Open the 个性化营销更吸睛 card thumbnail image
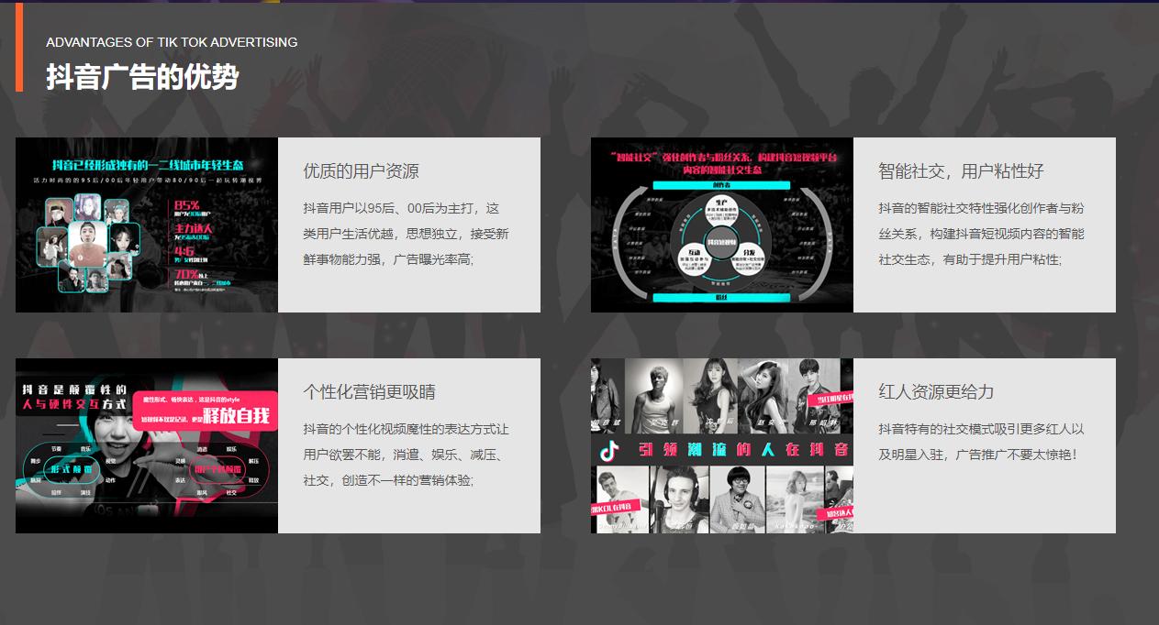This screenshot has width=1159, height=625. point(147,445)
